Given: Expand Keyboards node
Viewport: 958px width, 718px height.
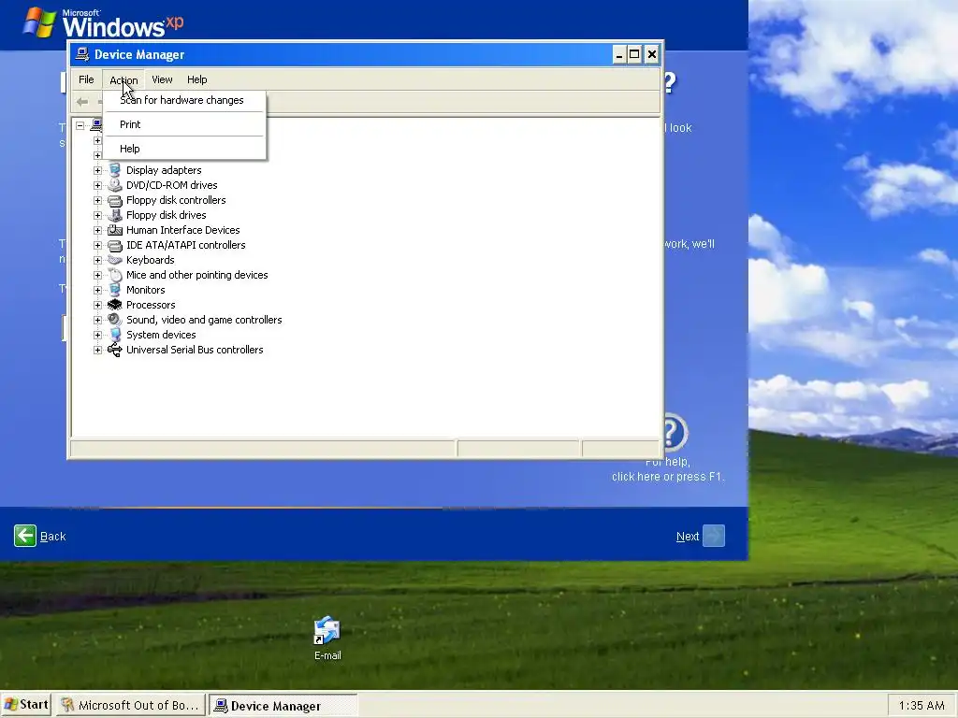Looking at the screenshot, I should (97, 260).
